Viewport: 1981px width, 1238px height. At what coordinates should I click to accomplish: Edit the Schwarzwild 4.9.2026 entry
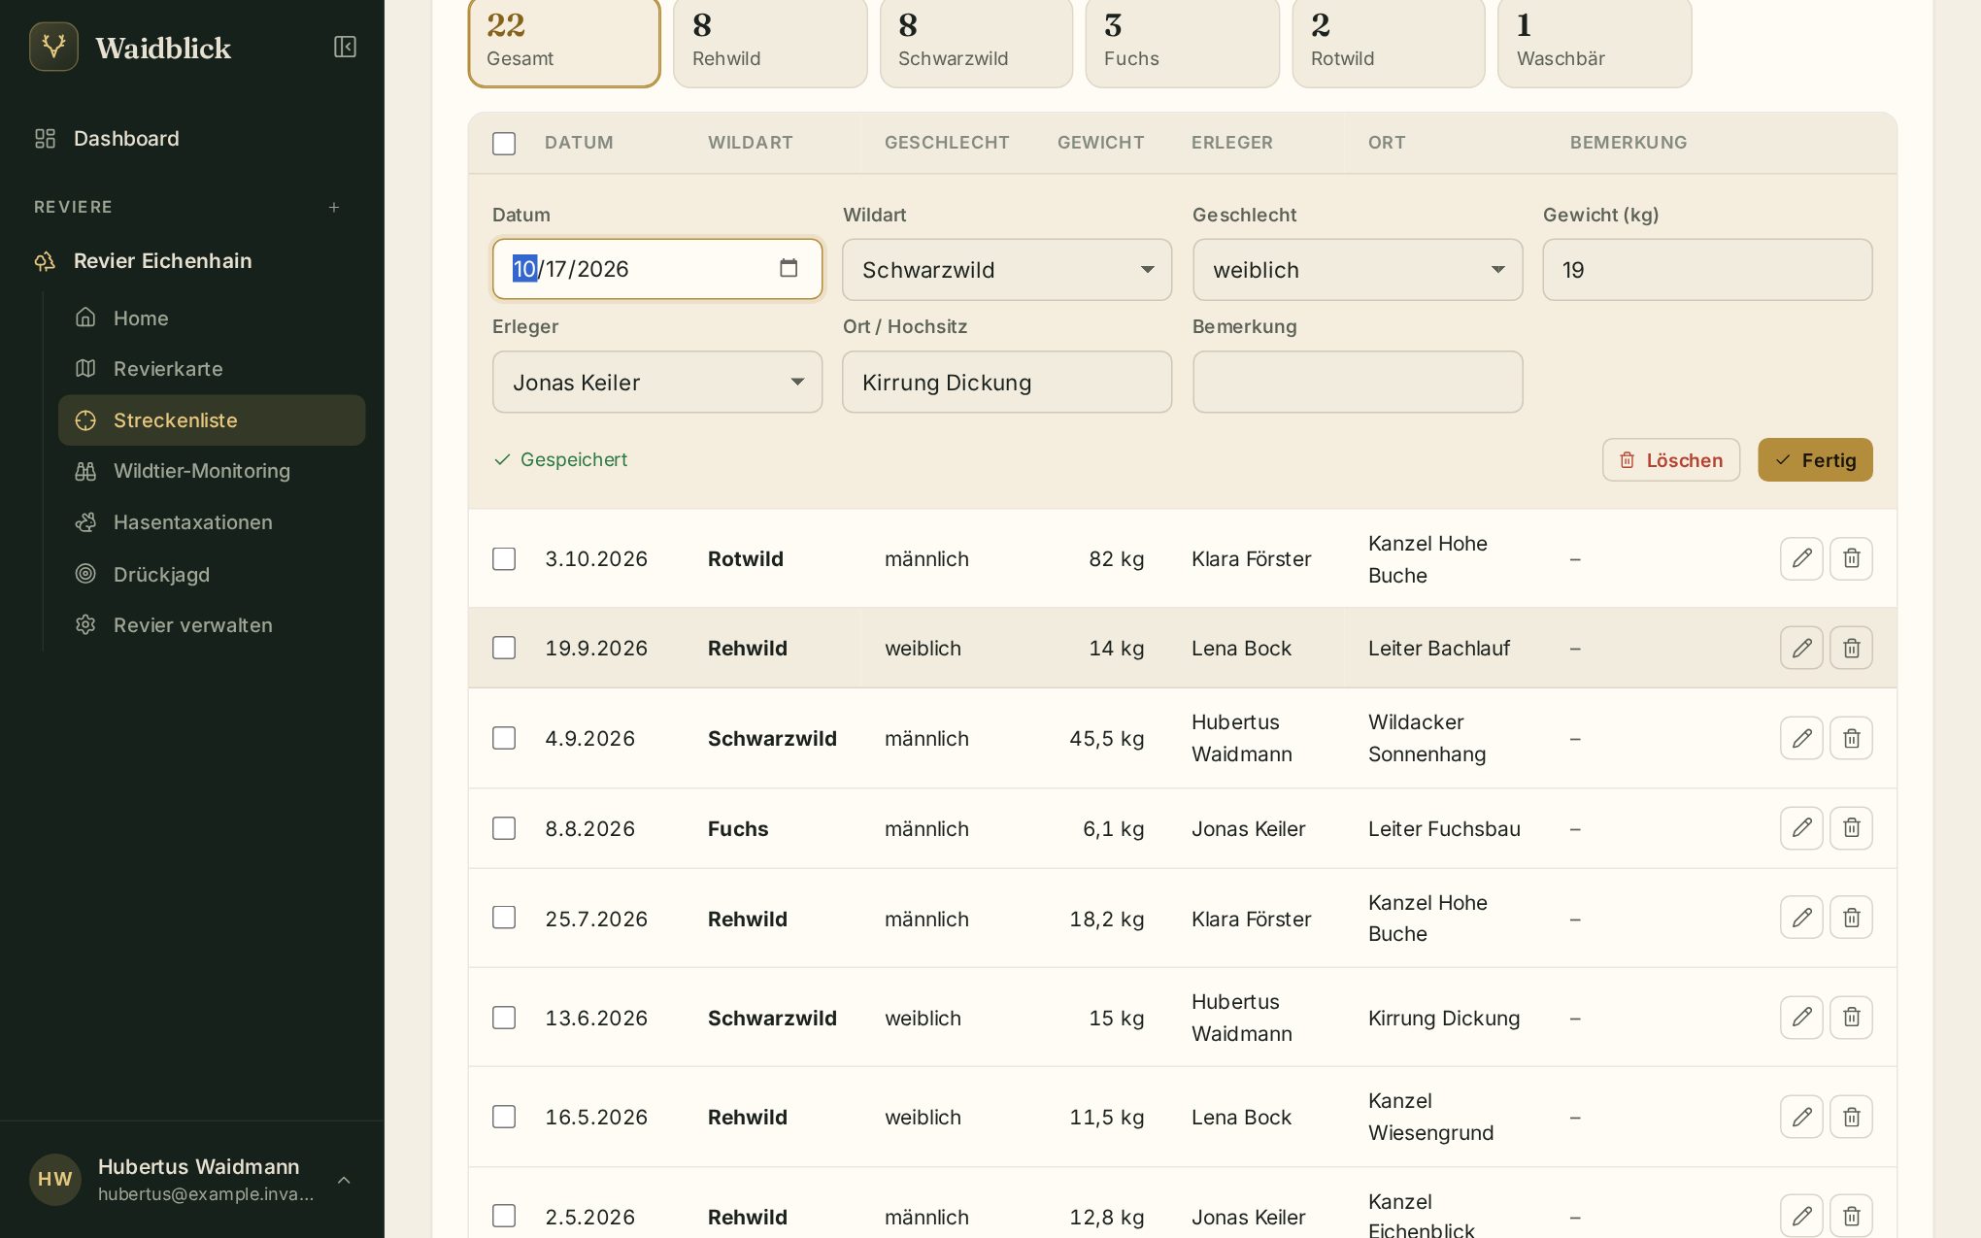pyautogui.click(x=1801, y=738)
